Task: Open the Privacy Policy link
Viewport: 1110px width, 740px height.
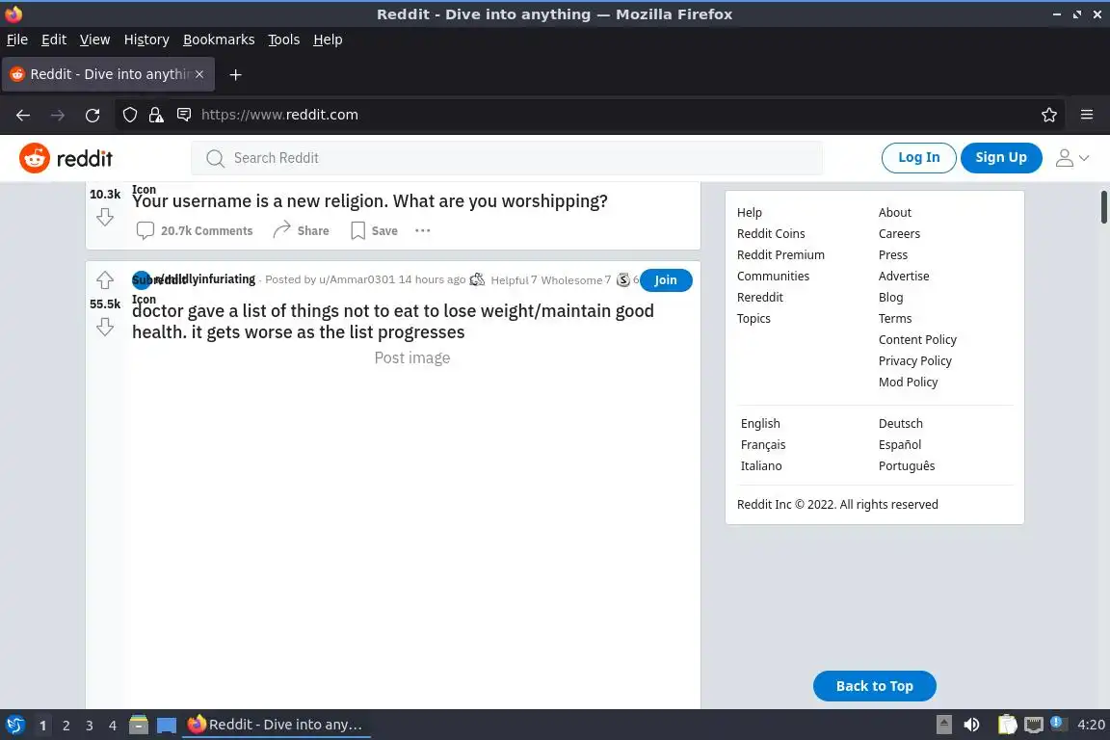Action: click(914, 361)
